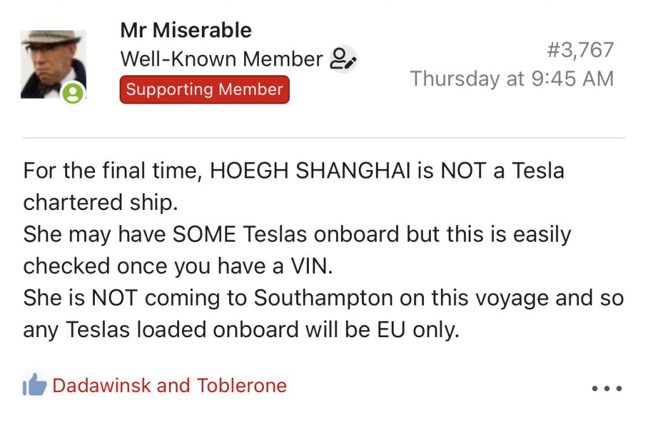The image size is (648, 425).
Task: Open the Mr Miserable username profile
Action: (185, 30)
